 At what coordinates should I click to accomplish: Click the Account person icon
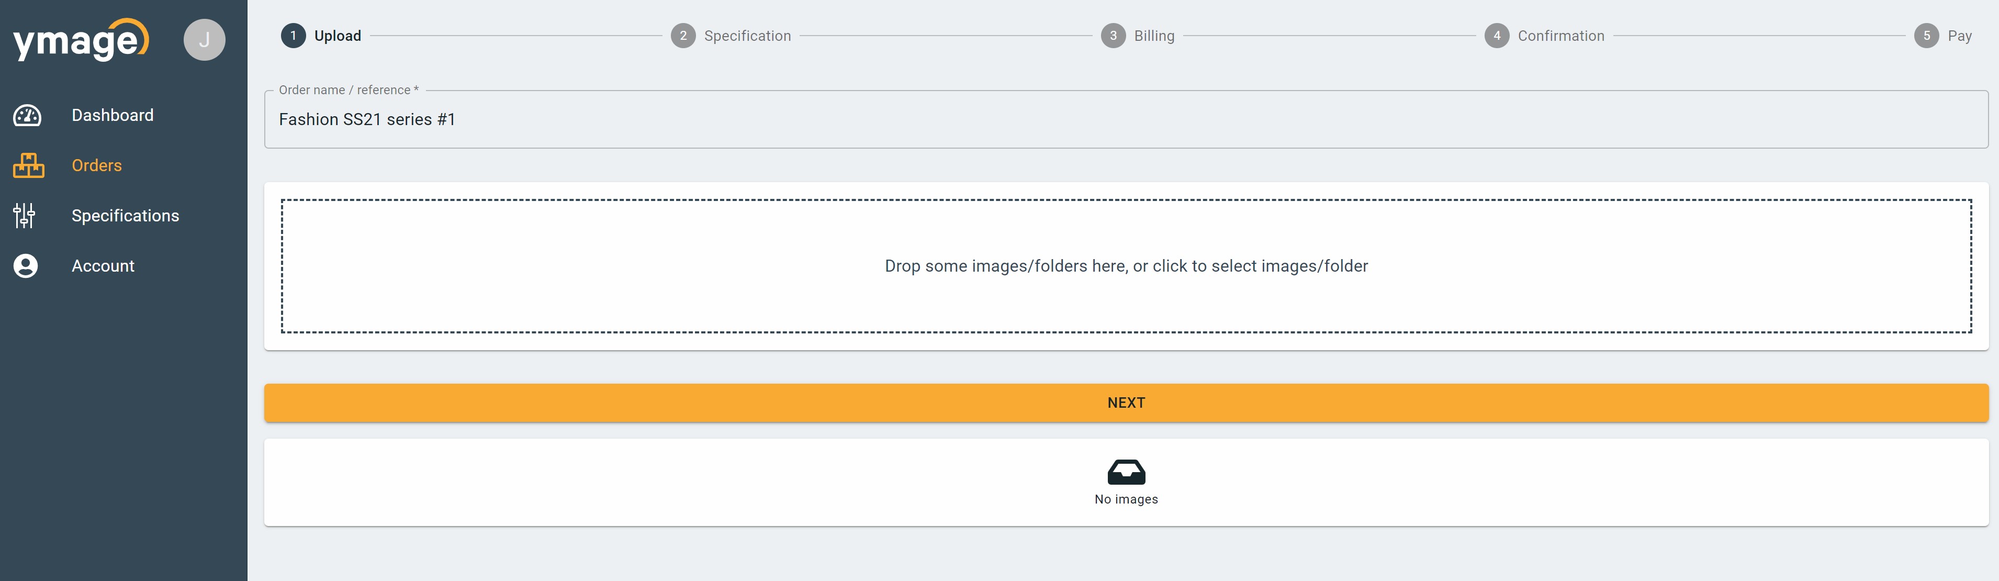[x=26, y=266]
